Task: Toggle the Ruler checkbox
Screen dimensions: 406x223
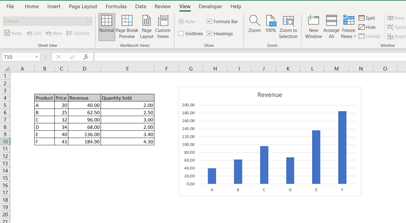Action: [x=181, y=22]
